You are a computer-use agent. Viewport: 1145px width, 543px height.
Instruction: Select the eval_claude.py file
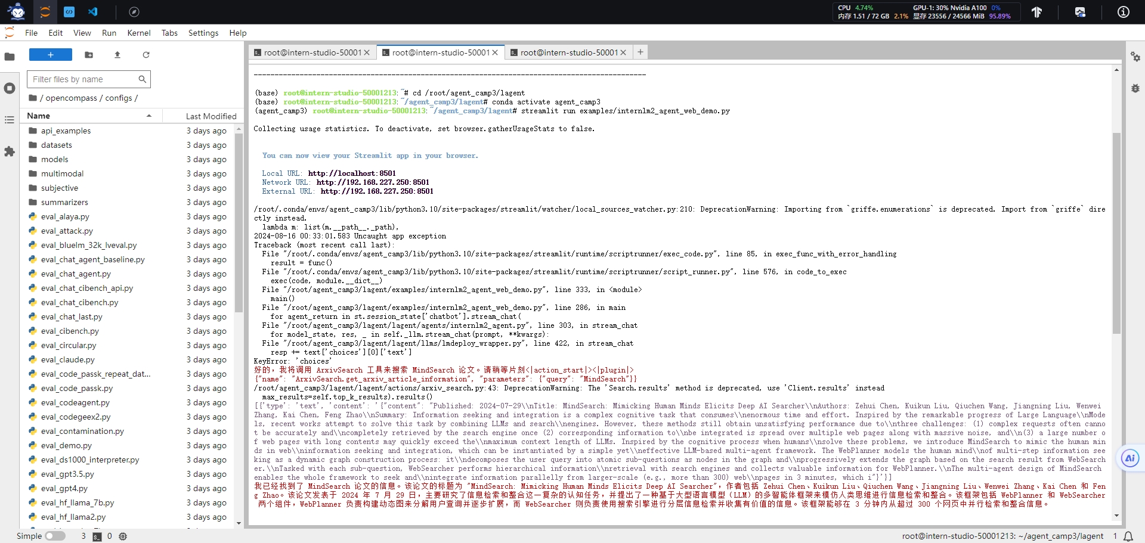pos(131,359)
